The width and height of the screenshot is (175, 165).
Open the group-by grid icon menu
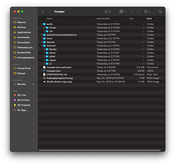coord(122,11)
